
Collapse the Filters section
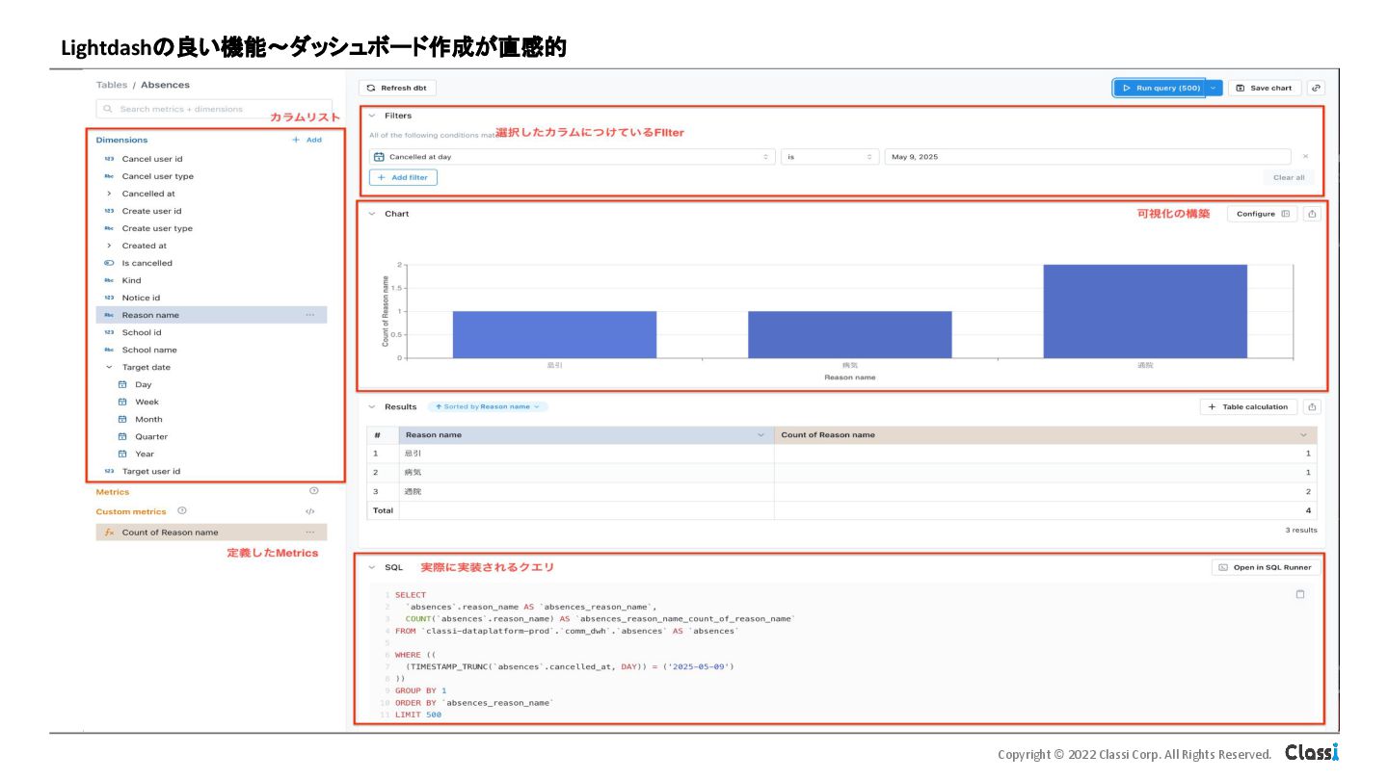click(x=372, y=116)
